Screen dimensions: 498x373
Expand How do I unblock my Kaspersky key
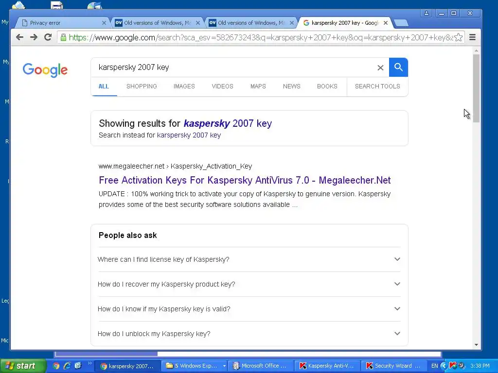249,333
